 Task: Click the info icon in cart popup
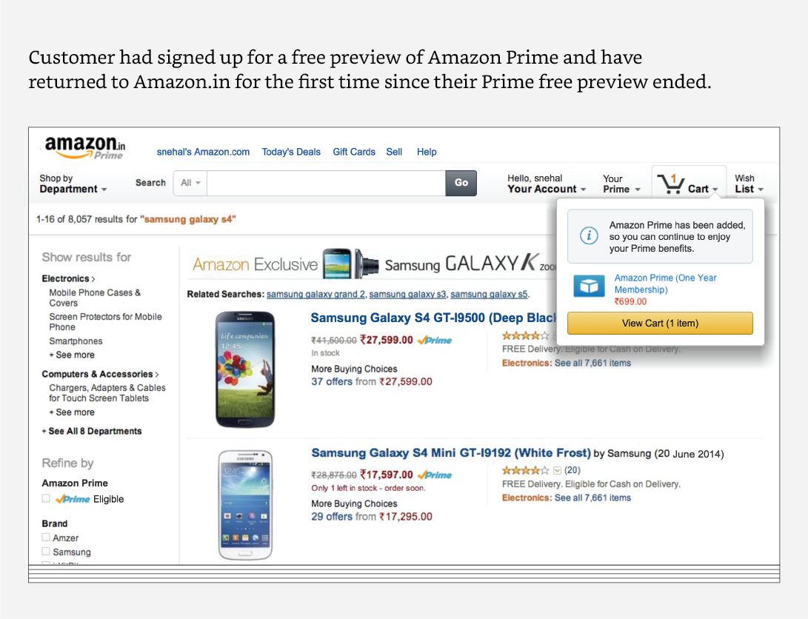point(589,236)
